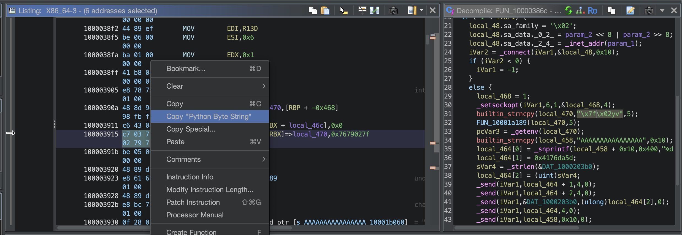The width and height of the screenshot is (682, 235).
Task: Select Bookmark... in the context menu
Action: [210, 69]
